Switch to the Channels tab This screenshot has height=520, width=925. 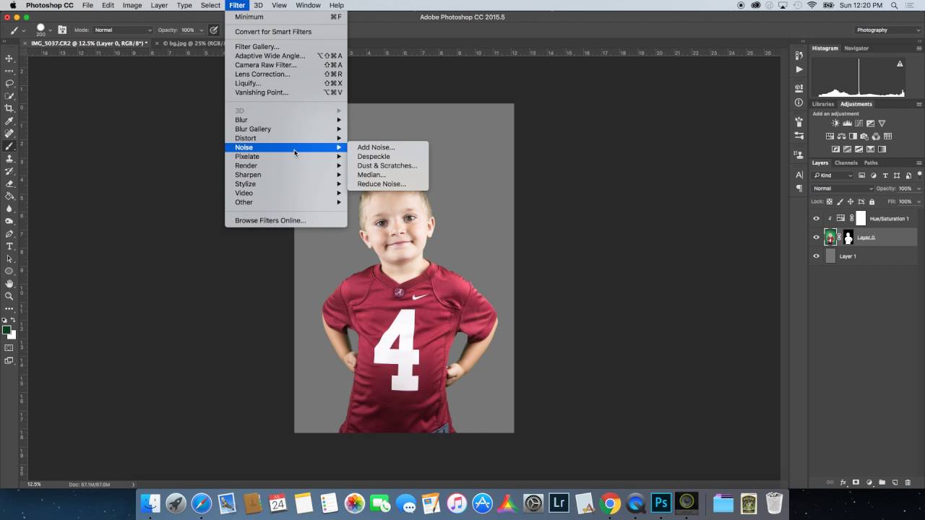(x=846, y=162)
